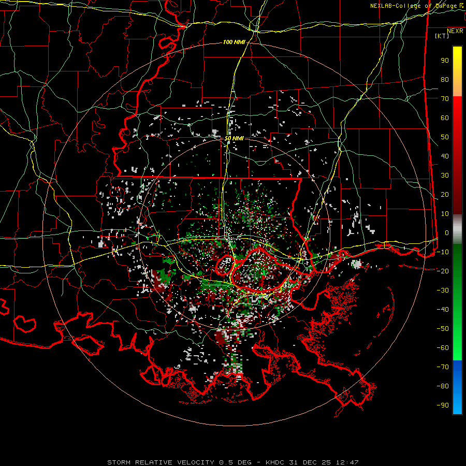Click the Storm Relative Velocity caption text
The height and width of the screenshot is (466, 466).
click(232, 462)
